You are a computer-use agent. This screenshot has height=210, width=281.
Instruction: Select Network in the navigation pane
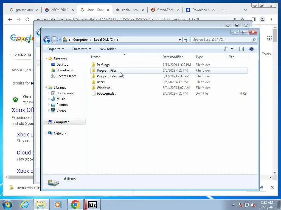pos(60,133)
